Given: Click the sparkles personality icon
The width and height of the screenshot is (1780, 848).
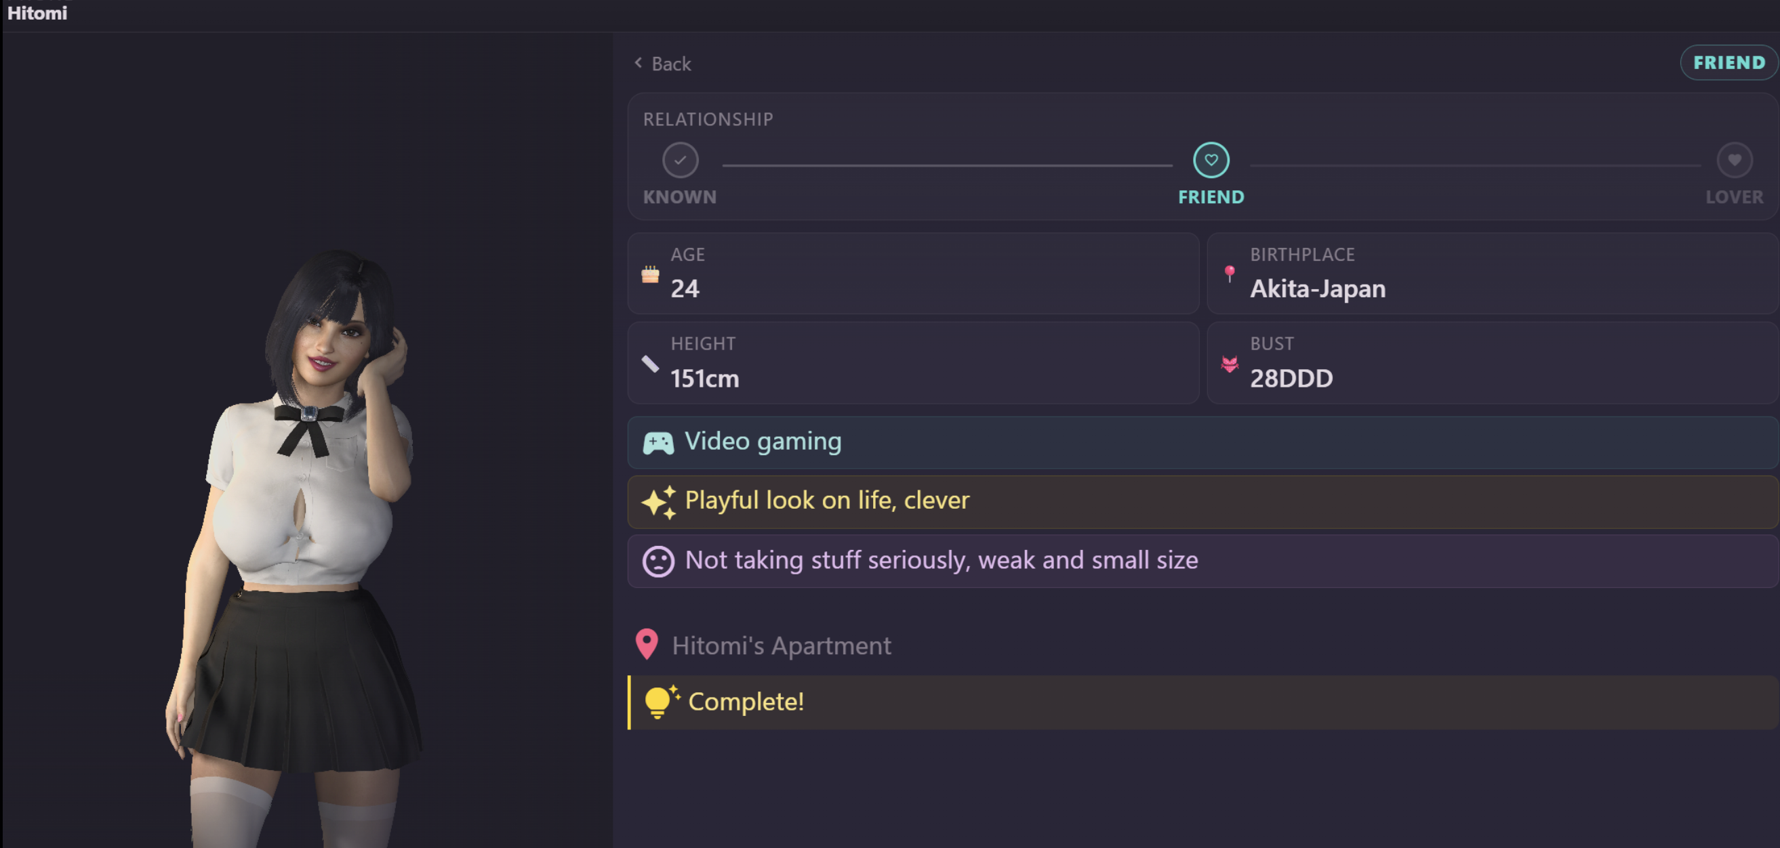Looking at the screenshot, I should (x=658, y=502).
